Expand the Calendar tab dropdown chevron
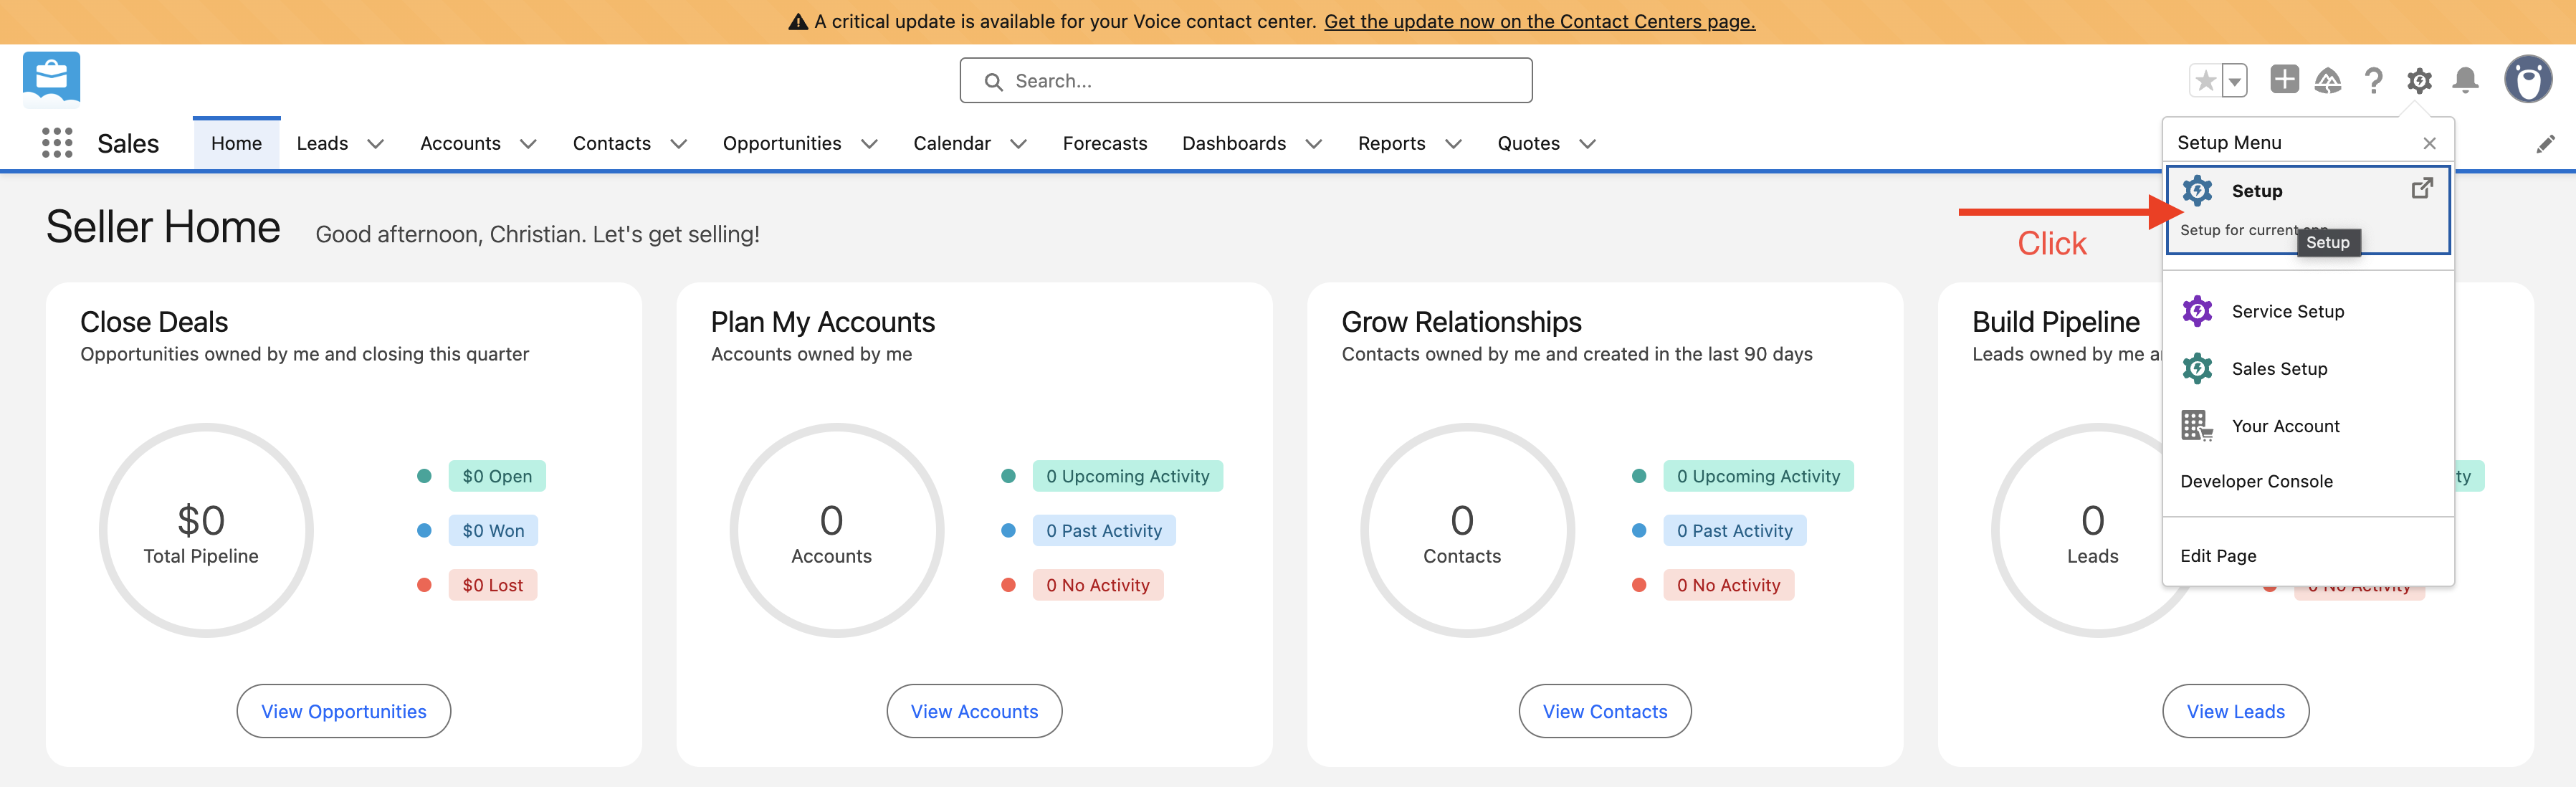Viewport: 2576px width, 787px height. coord(1018,144)
